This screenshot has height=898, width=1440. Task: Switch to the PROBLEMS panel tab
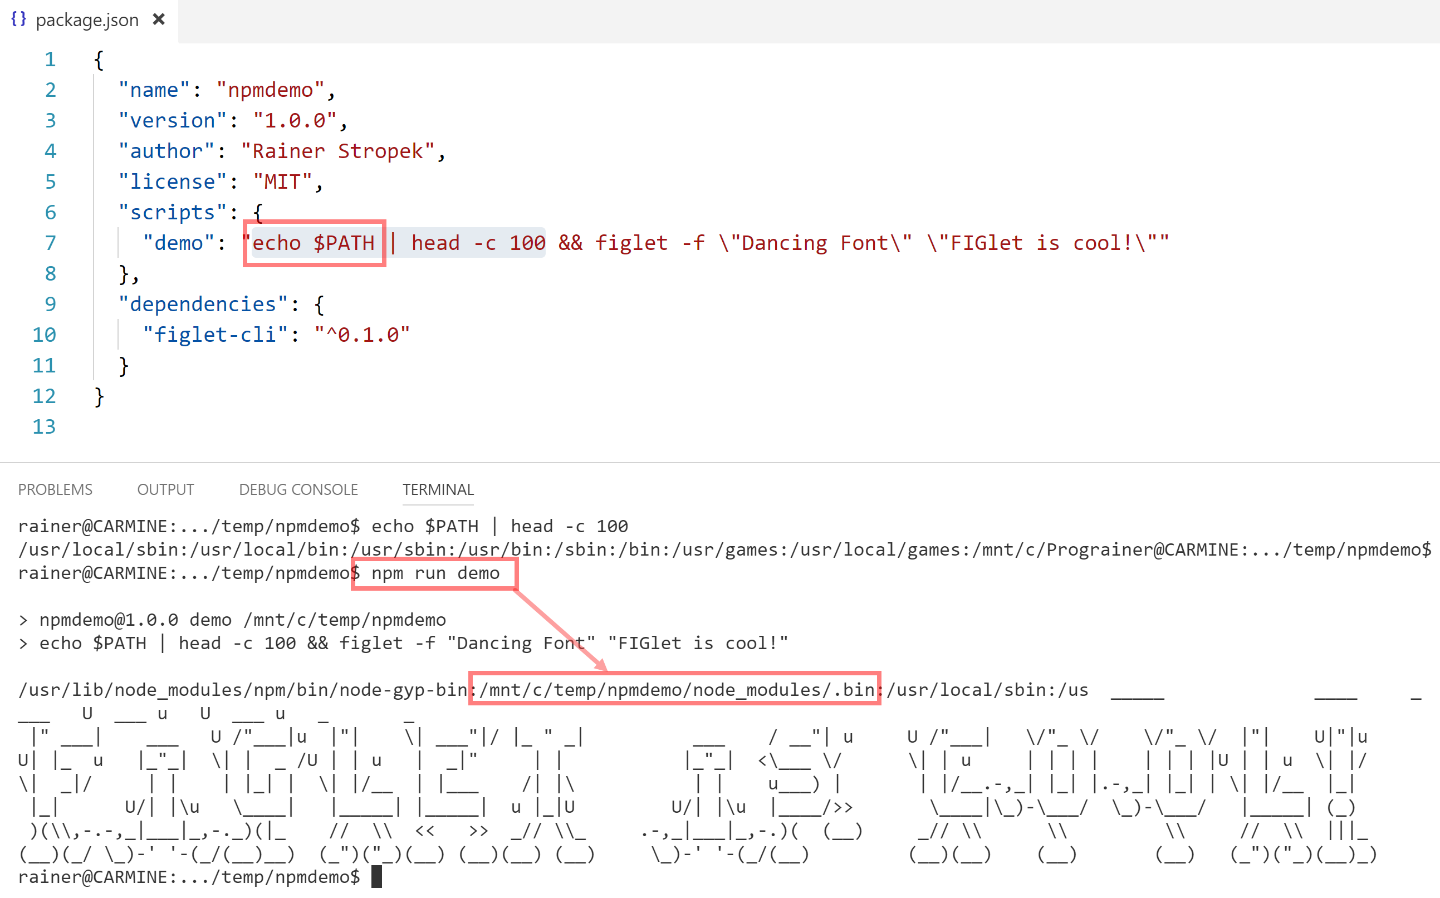coord(55,489)
